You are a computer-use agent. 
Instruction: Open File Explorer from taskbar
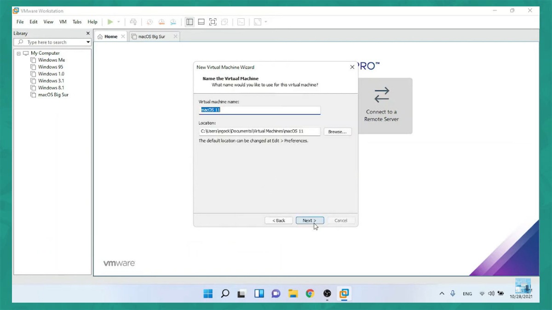293,293
